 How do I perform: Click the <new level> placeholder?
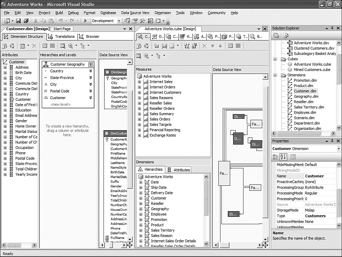(60, 104)
